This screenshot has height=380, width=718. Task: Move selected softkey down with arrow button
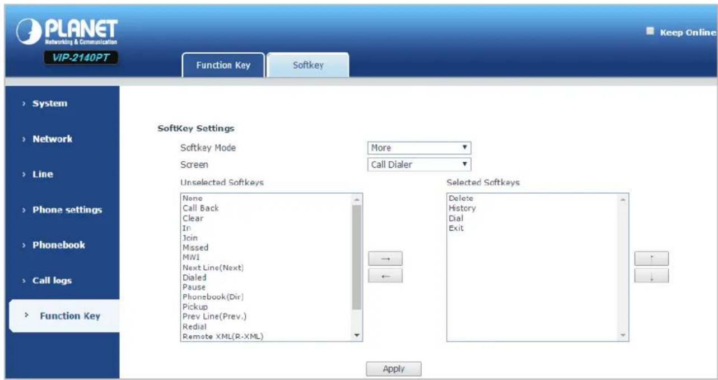click(652, 275)
